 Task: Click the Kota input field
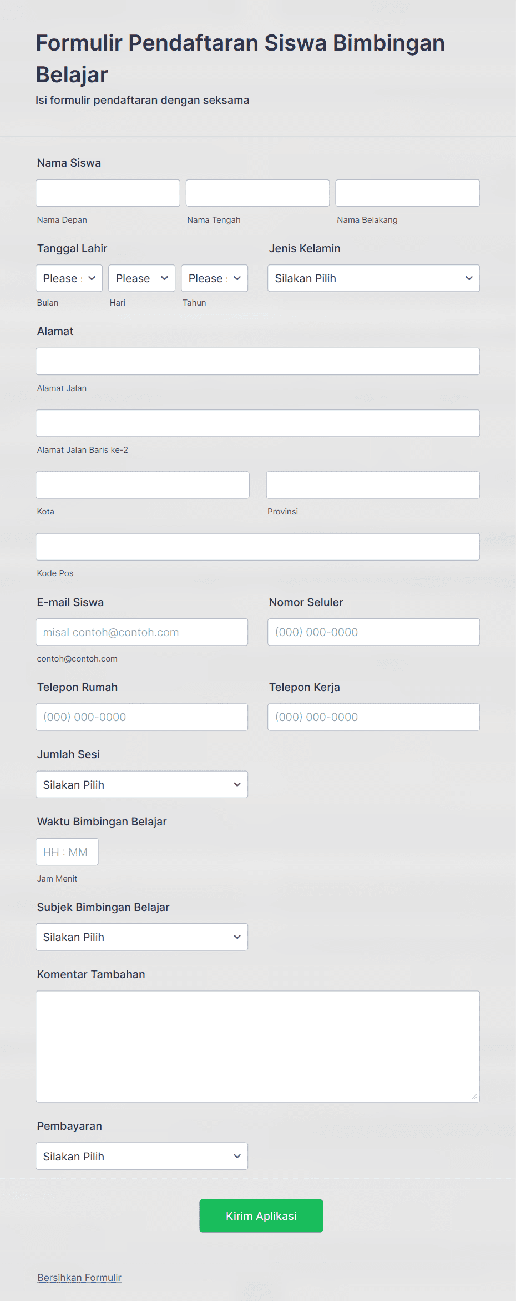click(x=142, y=484)
